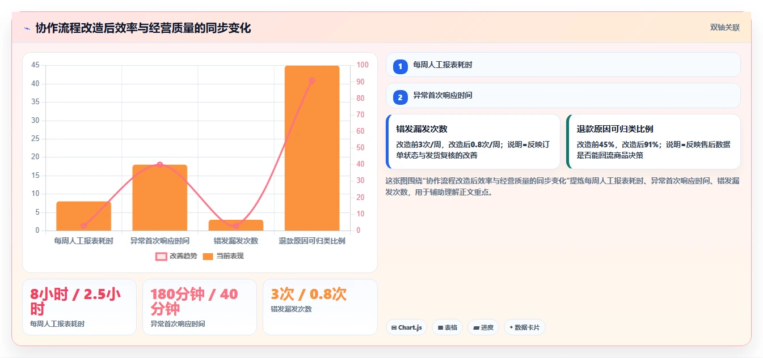Image resolution: width=763 pixels, height=358 pixels.
Task: Click the orange bar for 每周人工报表耗时
Action: pos(83,216)
